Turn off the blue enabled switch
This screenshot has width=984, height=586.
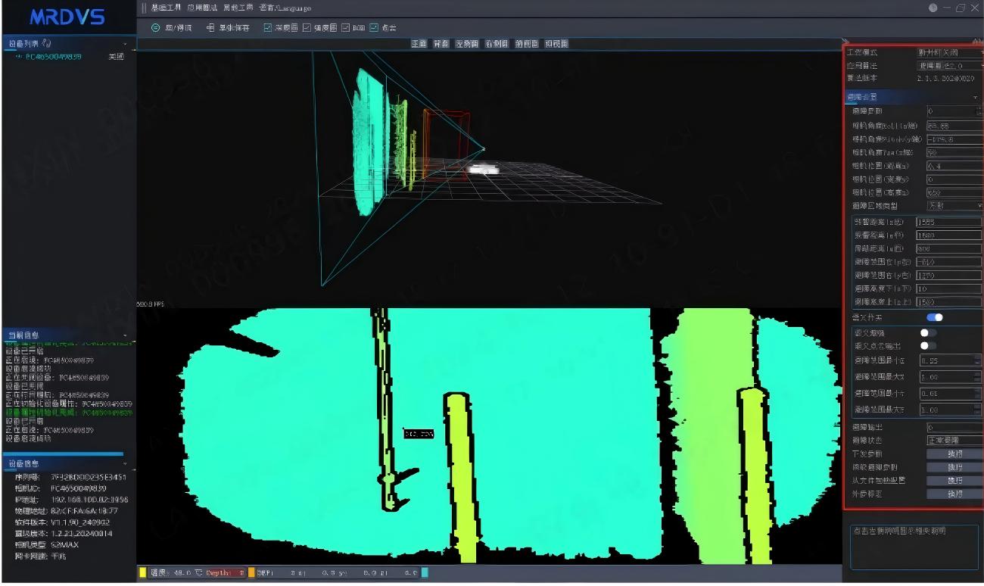tap(935, 317)
